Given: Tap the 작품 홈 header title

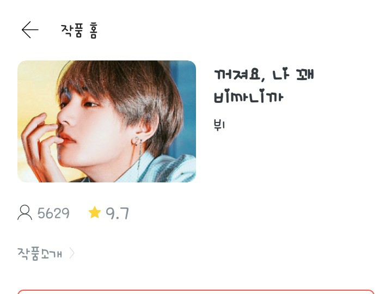Looking at the screenshot, I should point(79,30).
